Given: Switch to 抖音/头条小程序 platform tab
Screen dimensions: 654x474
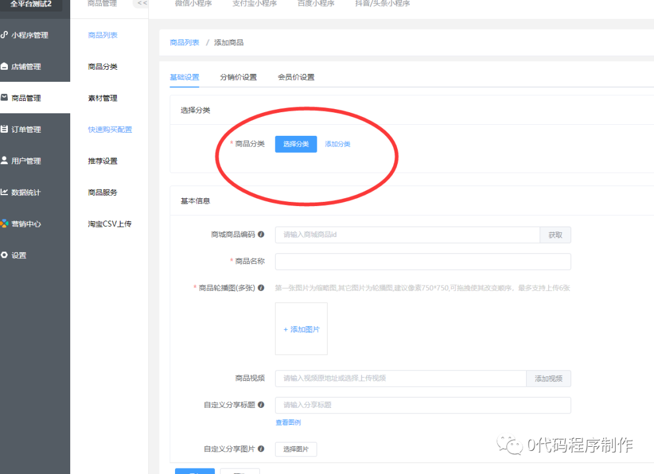Looking at the screenshot, I should click(383, 4).
